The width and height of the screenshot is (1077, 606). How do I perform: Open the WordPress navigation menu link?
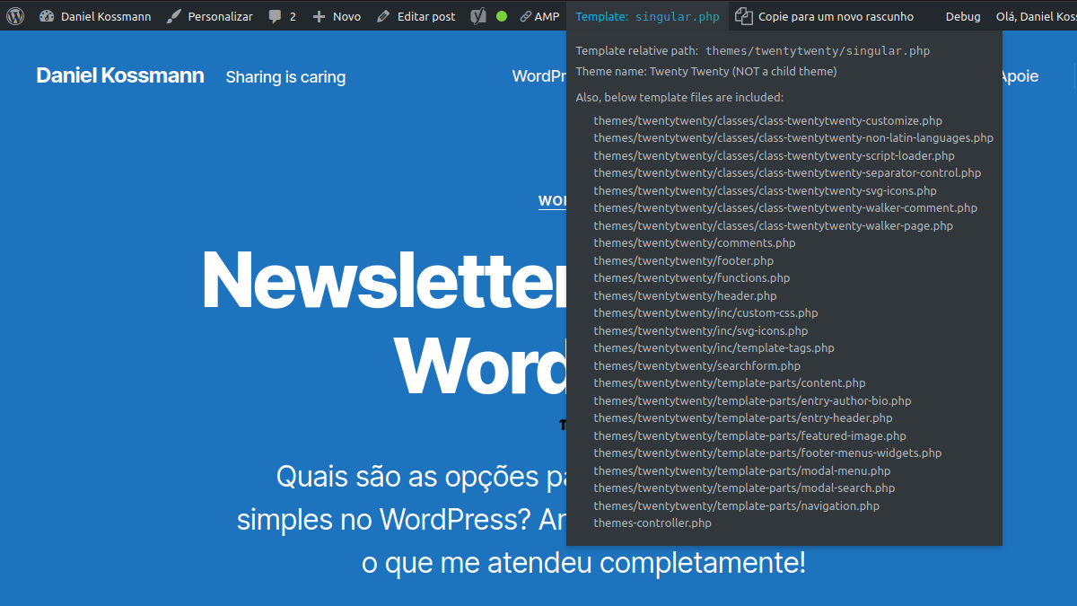tap(538, 76)
